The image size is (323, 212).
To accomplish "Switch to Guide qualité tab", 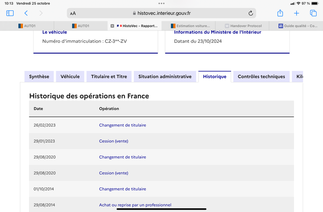I will pyautogui.click(x=296, y=26).
